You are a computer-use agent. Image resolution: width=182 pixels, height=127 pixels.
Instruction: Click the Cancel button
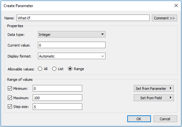pos(165,119)
